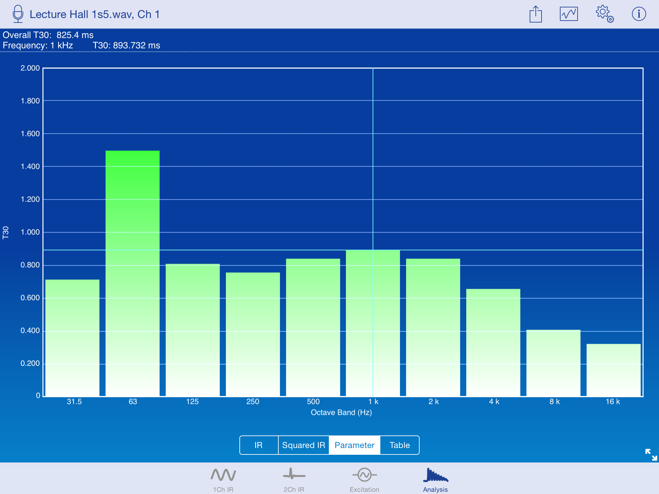Select the Parameter segment
Screen dimensions: 659x494
tap(354, 445)
